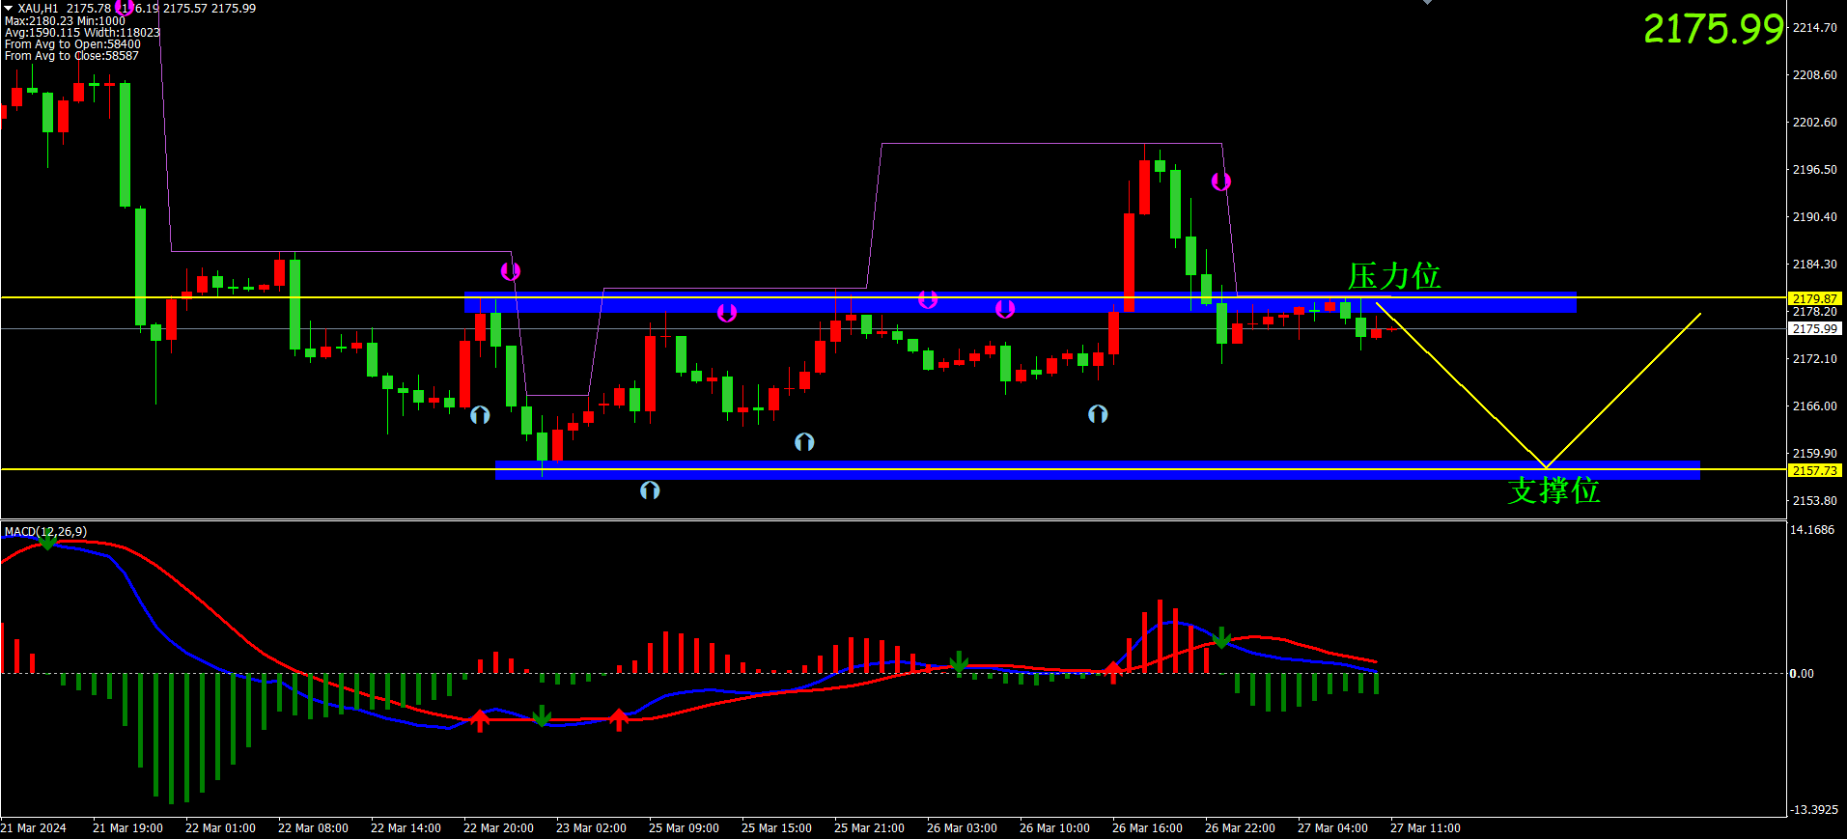1847x839 pixels.
Task: Click the blue buy arrow sitting beneath the support zone
Action: click(650, 490)
